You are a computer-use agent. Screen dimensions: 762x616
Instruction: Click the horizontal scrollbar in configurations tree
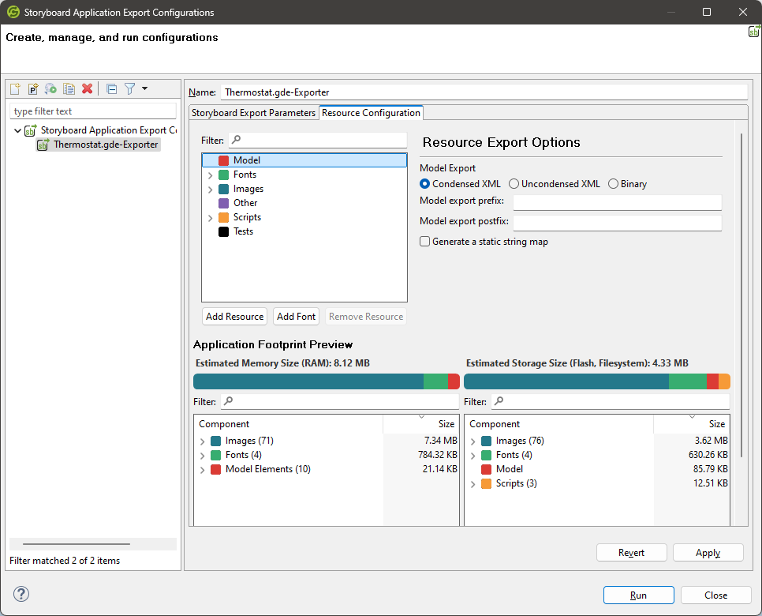pos(77,544)
